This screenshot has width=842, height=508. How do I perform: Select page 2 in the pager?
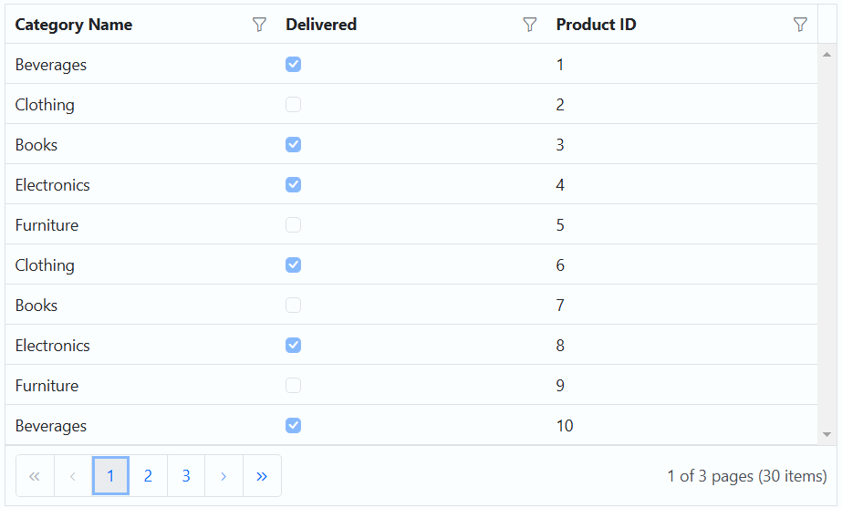coord(148,476)
